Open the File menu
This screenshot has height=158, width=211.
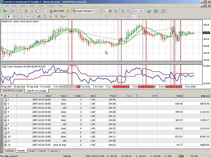(x=7, y=6)
